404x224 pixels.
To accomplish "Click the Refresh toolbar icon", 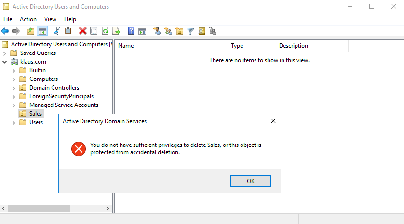I will click(x=105, y=31).
